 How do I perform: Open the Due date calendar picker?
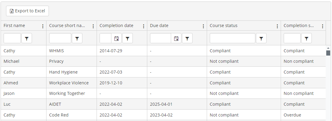[x=176, y=38]
